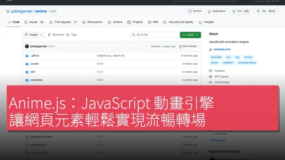Open the juliangarnier owner link

22,11
